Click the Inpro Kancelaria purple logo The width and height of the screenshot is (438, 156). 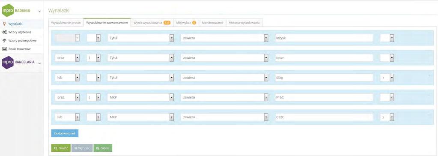pos(8,62)
